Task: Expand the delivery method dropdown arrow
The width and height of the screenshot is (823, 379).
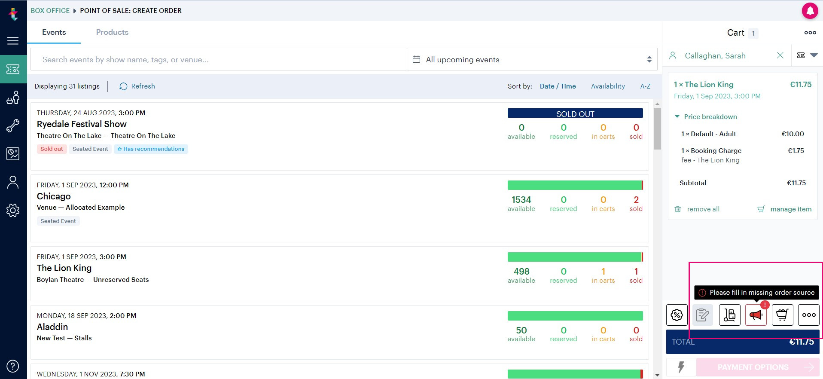Action: click(x=814, y=55)
